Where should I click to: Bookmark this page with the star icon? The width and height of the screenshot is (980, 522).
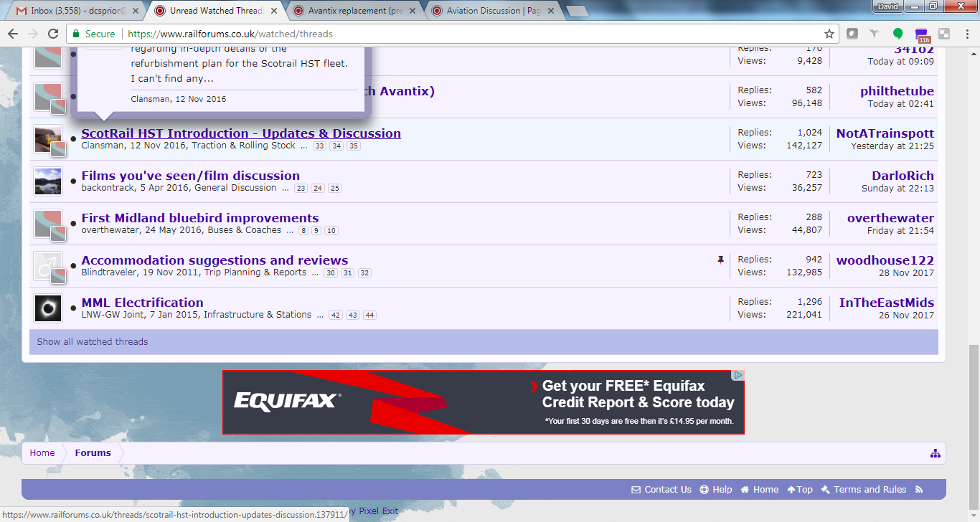[829, 34]
